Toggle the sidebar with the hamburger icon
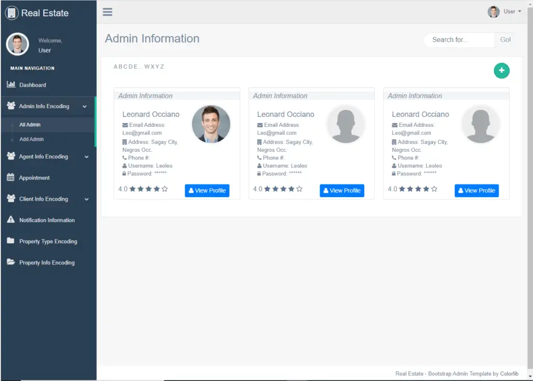533x381 pixels. (x=107, y=11)
